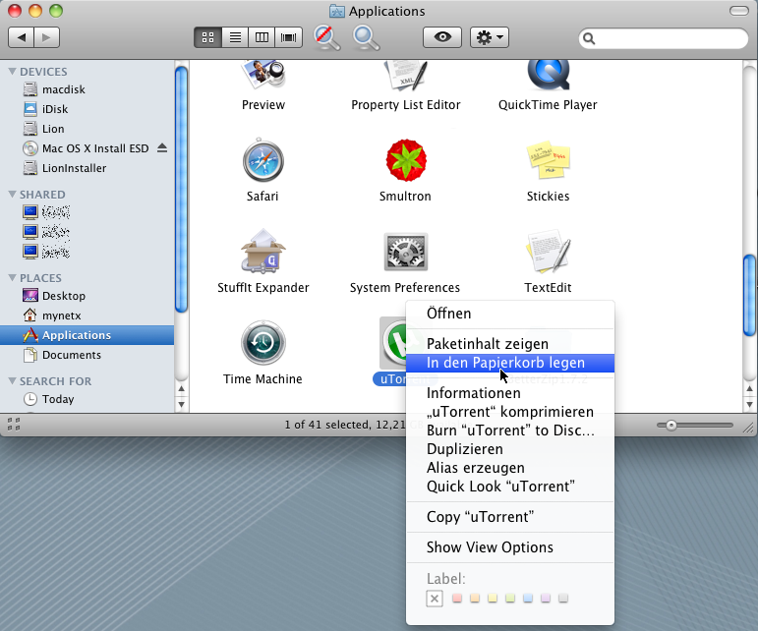
Task: Switch to icon view
Action: coord(207,37)
